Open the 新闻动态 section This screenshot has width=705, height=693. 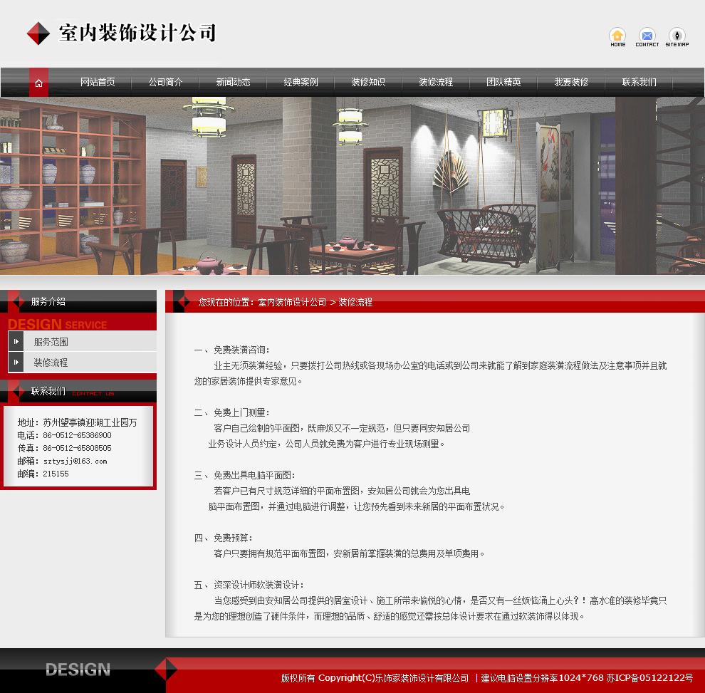point(233,82)
